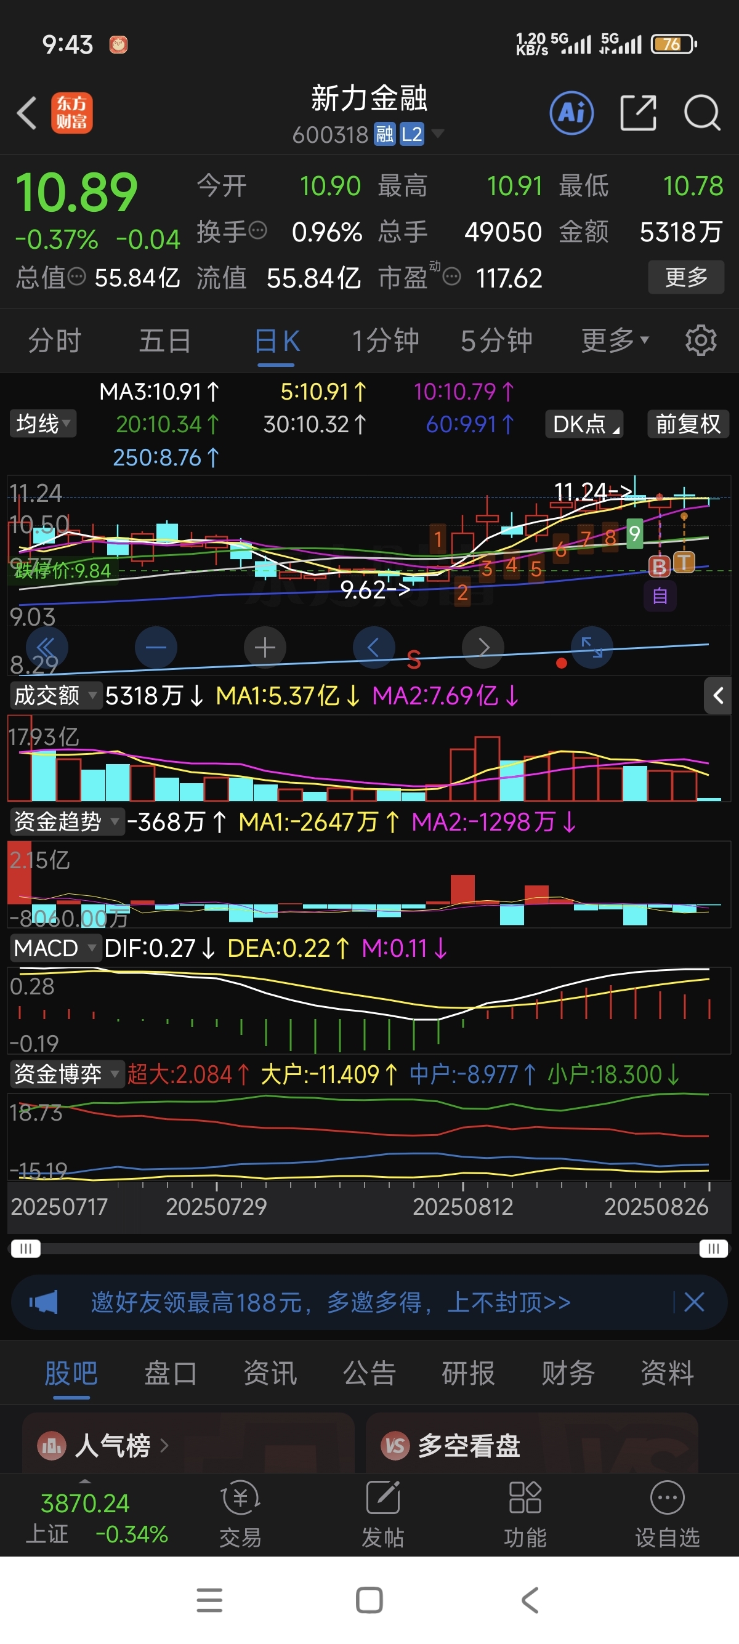Open the Ai assistant icon
The width and height of the screenshot is (739, 1644).
coord(571,113)
